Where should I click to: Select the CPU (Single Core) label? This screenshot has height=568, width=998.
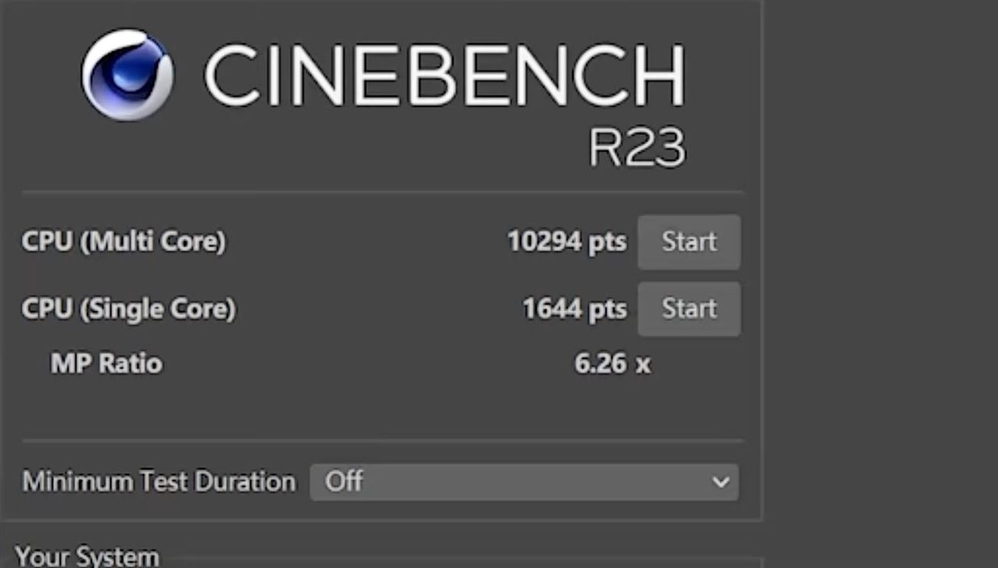click(128, 309)
